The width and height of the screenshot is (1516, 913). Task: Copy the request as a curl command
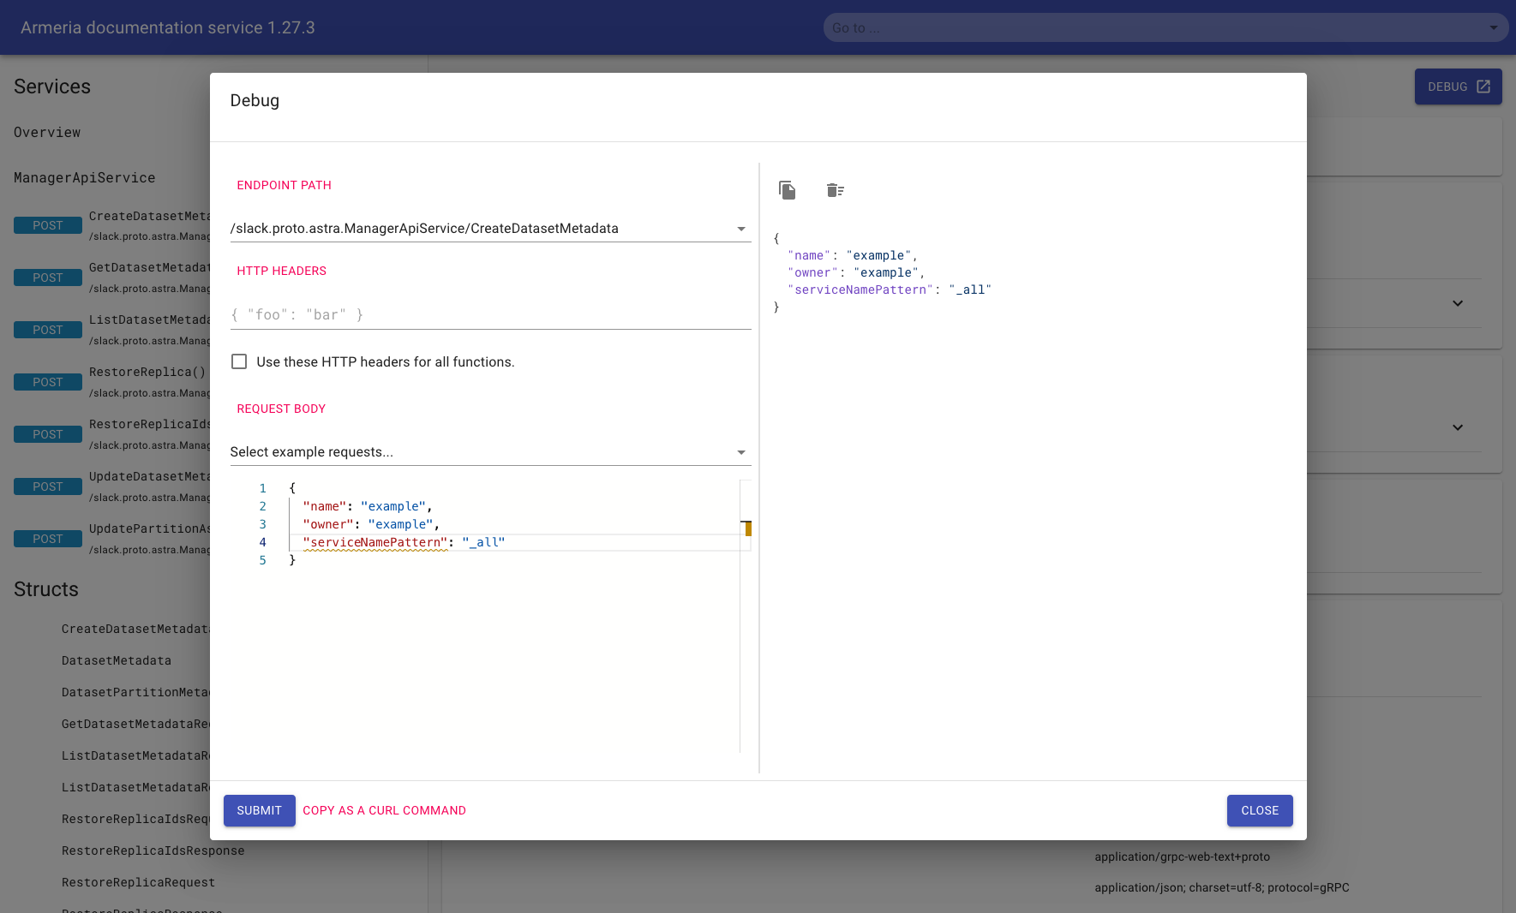(384, 810)
